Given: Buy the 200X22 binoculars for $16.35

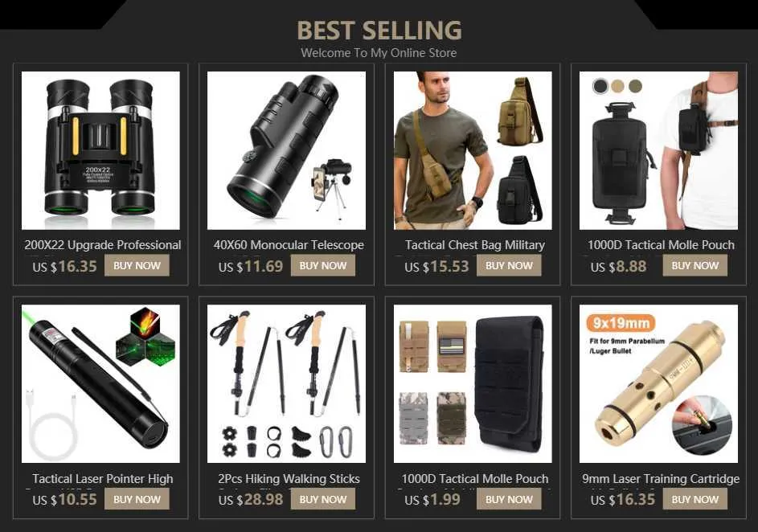Looking at the screenshot, I should pos(137,266).
